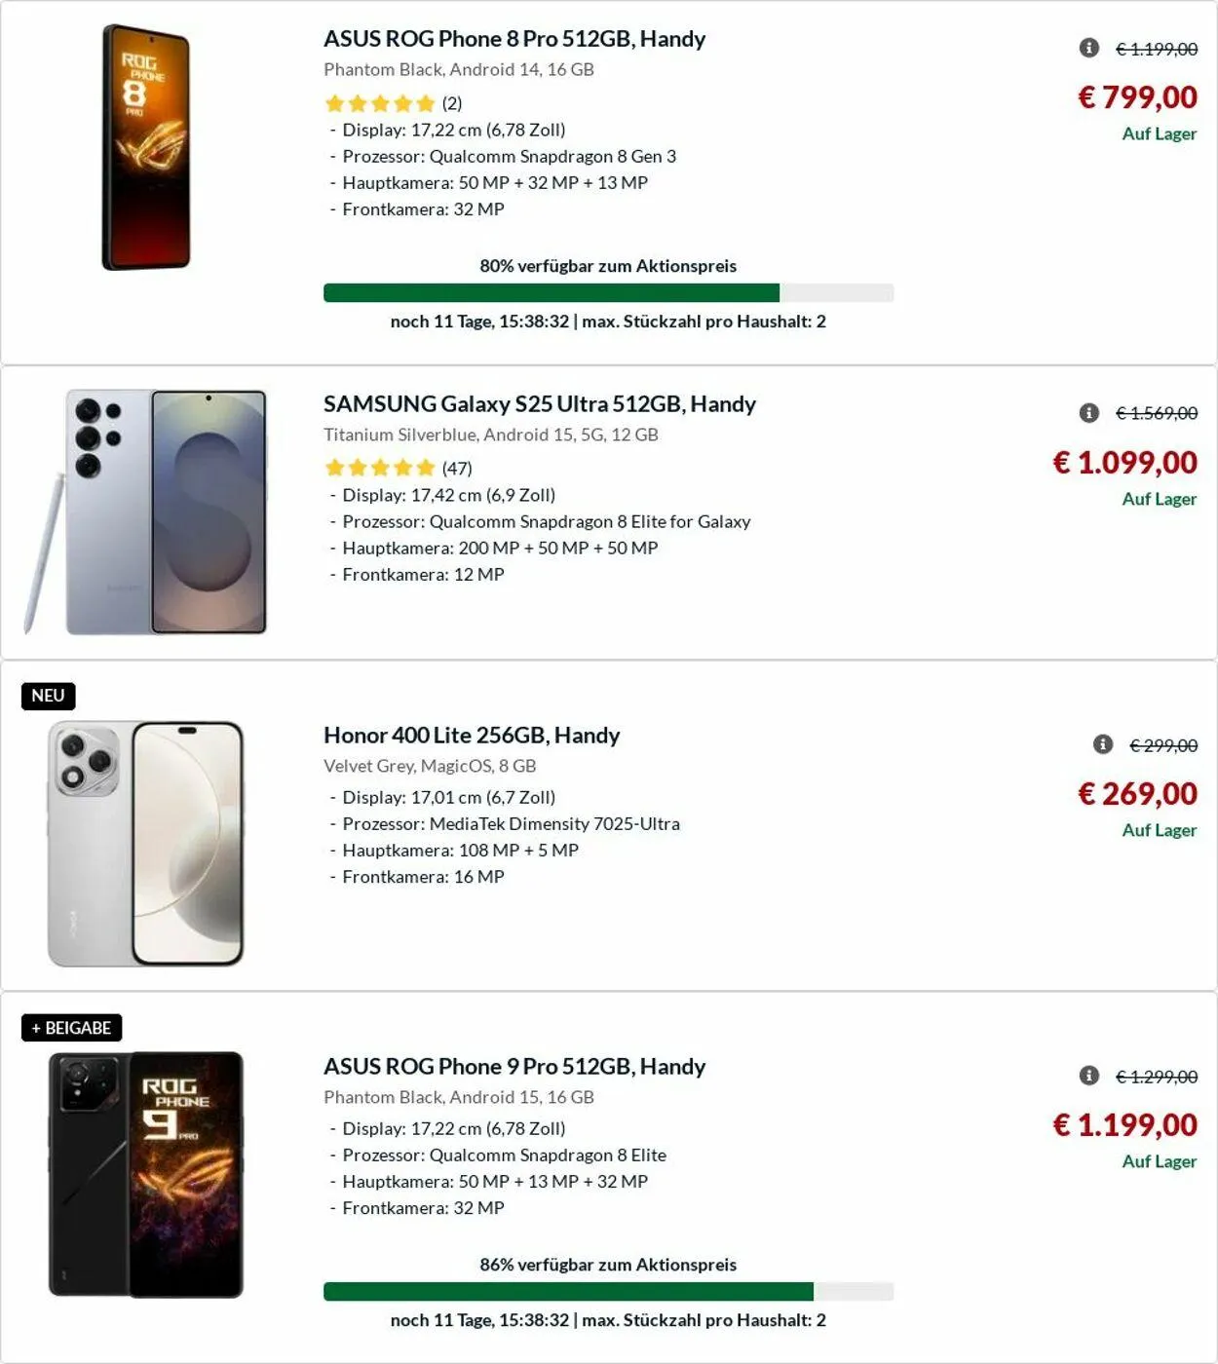1218x1364 pixels.
Task: Show price info icon for ROG Phone 9 Pro
Action: (1089, 1076)
